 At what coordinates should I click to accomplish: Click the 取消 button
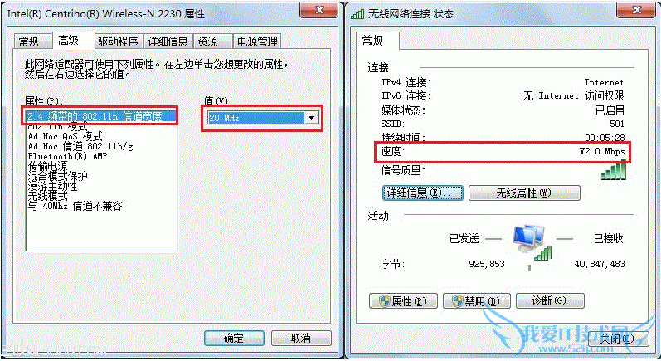(x=301, y=338)
